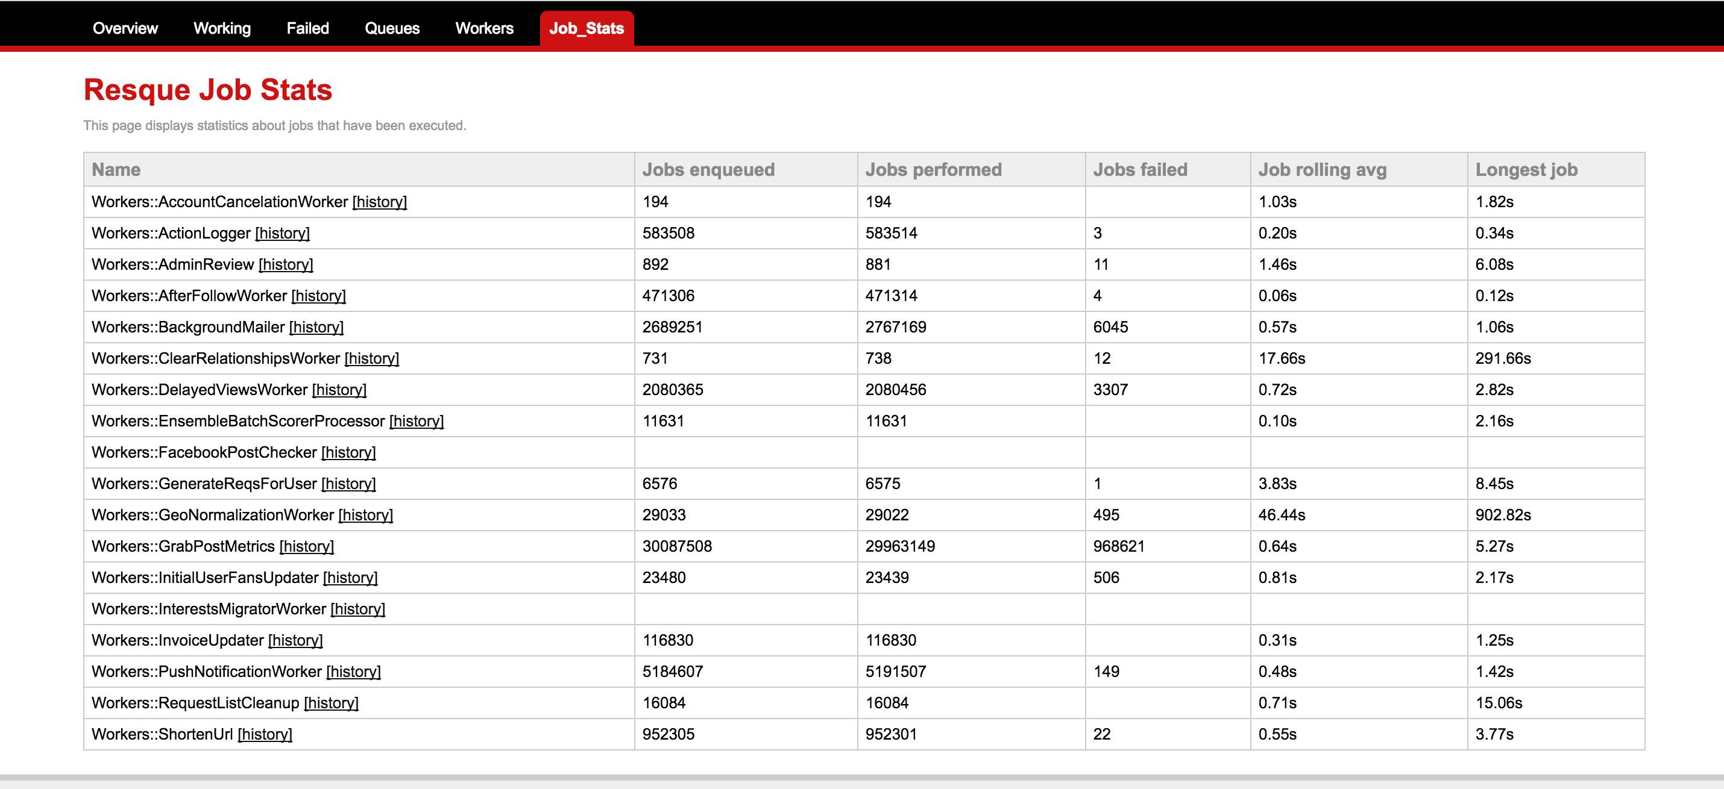Open history for PushNotificationWorker
The height and width of the screenshot is (789, 1724).
pos(351,670)
